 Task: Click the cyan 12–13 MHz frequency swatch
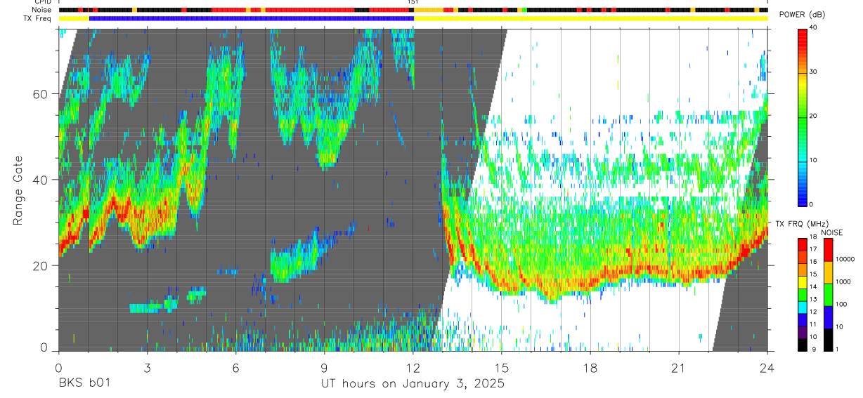(x=802, y=306)
